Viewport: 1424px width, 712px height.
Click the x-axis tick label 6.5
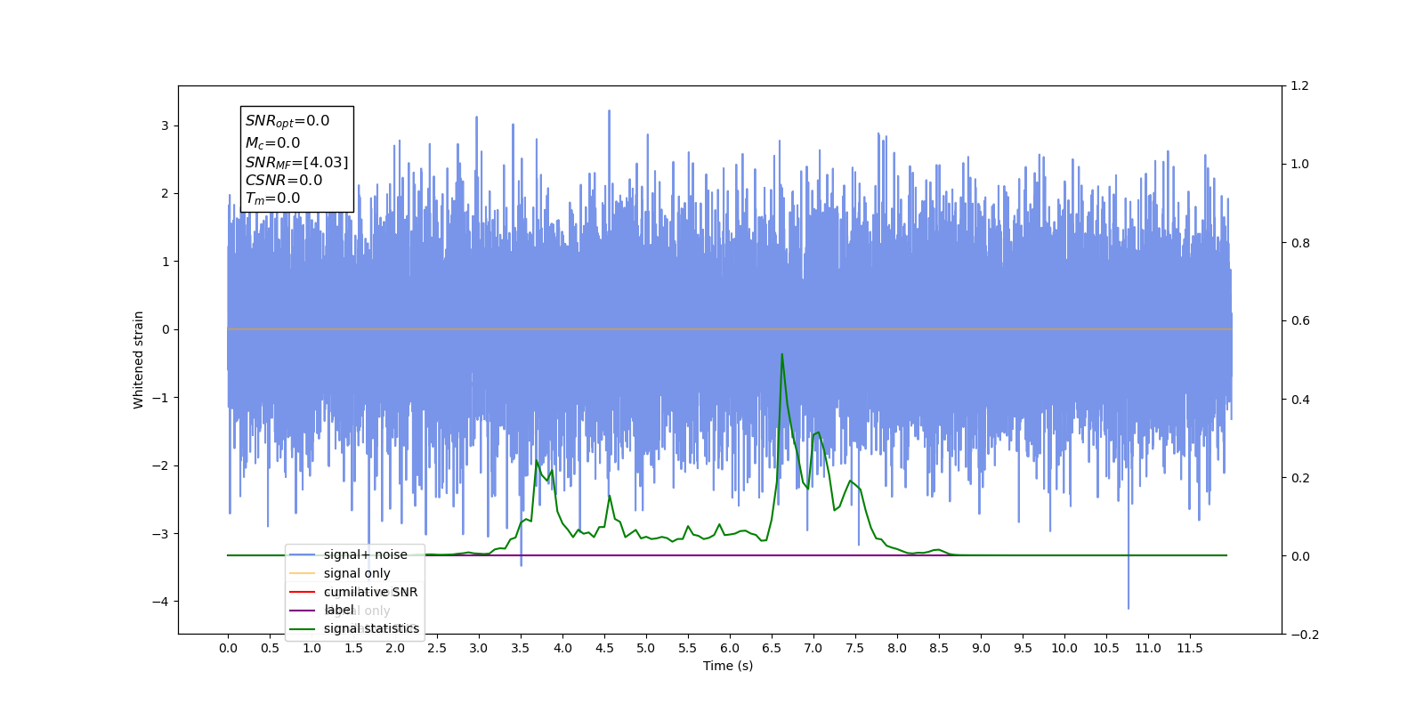pyautogui.click(x=772, y=648)
